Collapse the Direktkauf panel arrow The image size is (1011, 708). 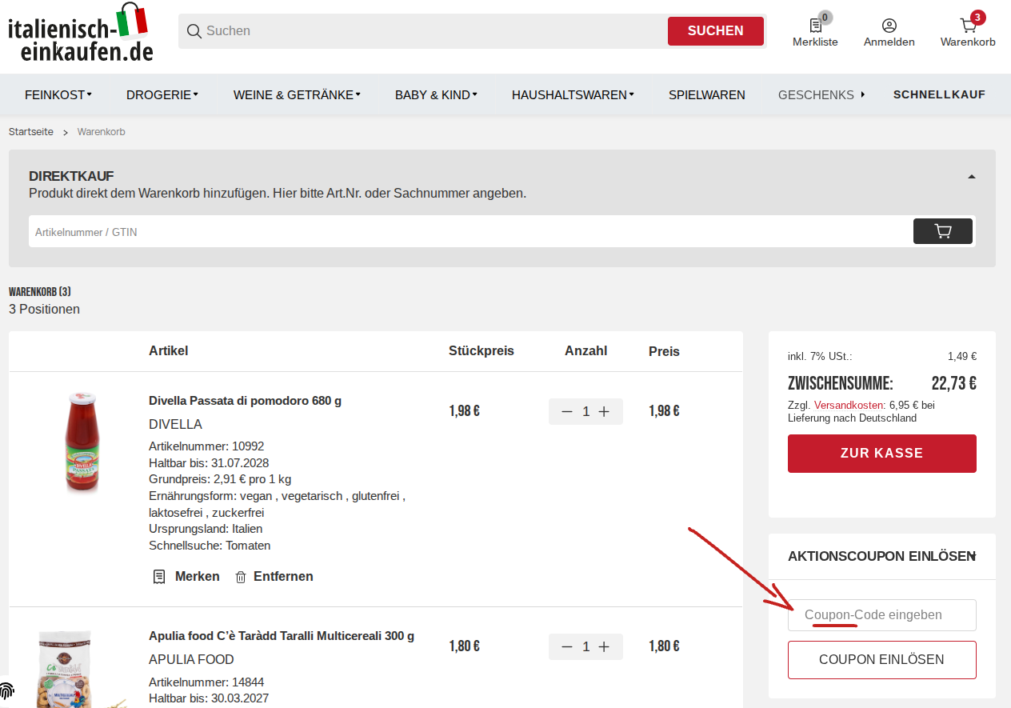(972, 177)
